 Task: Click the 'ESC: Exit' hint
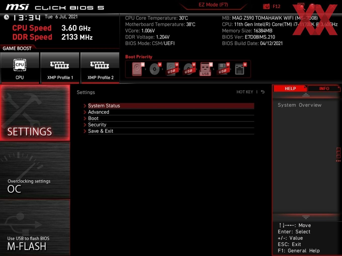(x=289, y=244)
